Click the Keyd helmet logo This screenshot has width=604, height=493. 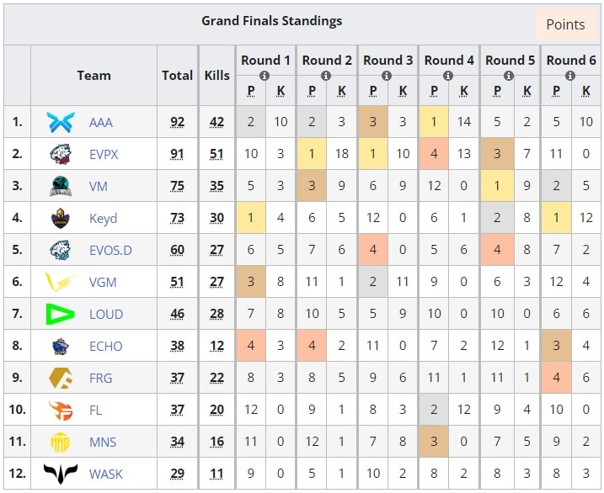[61, 218]
